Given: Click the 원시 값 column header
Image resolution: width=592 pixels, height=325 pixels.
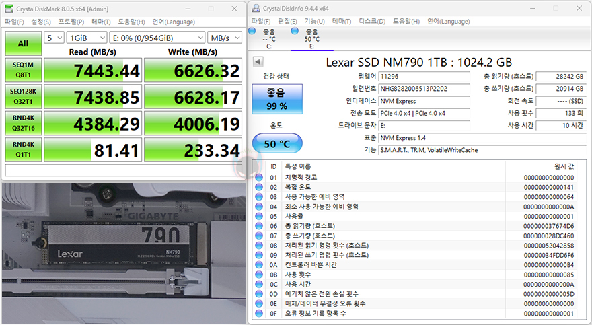Looking at the screenshot, I should pyautogui.click(x=564, y=166).
